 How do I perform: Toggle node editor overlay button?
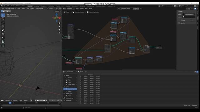pyautogui.click(x=195, y=9)
